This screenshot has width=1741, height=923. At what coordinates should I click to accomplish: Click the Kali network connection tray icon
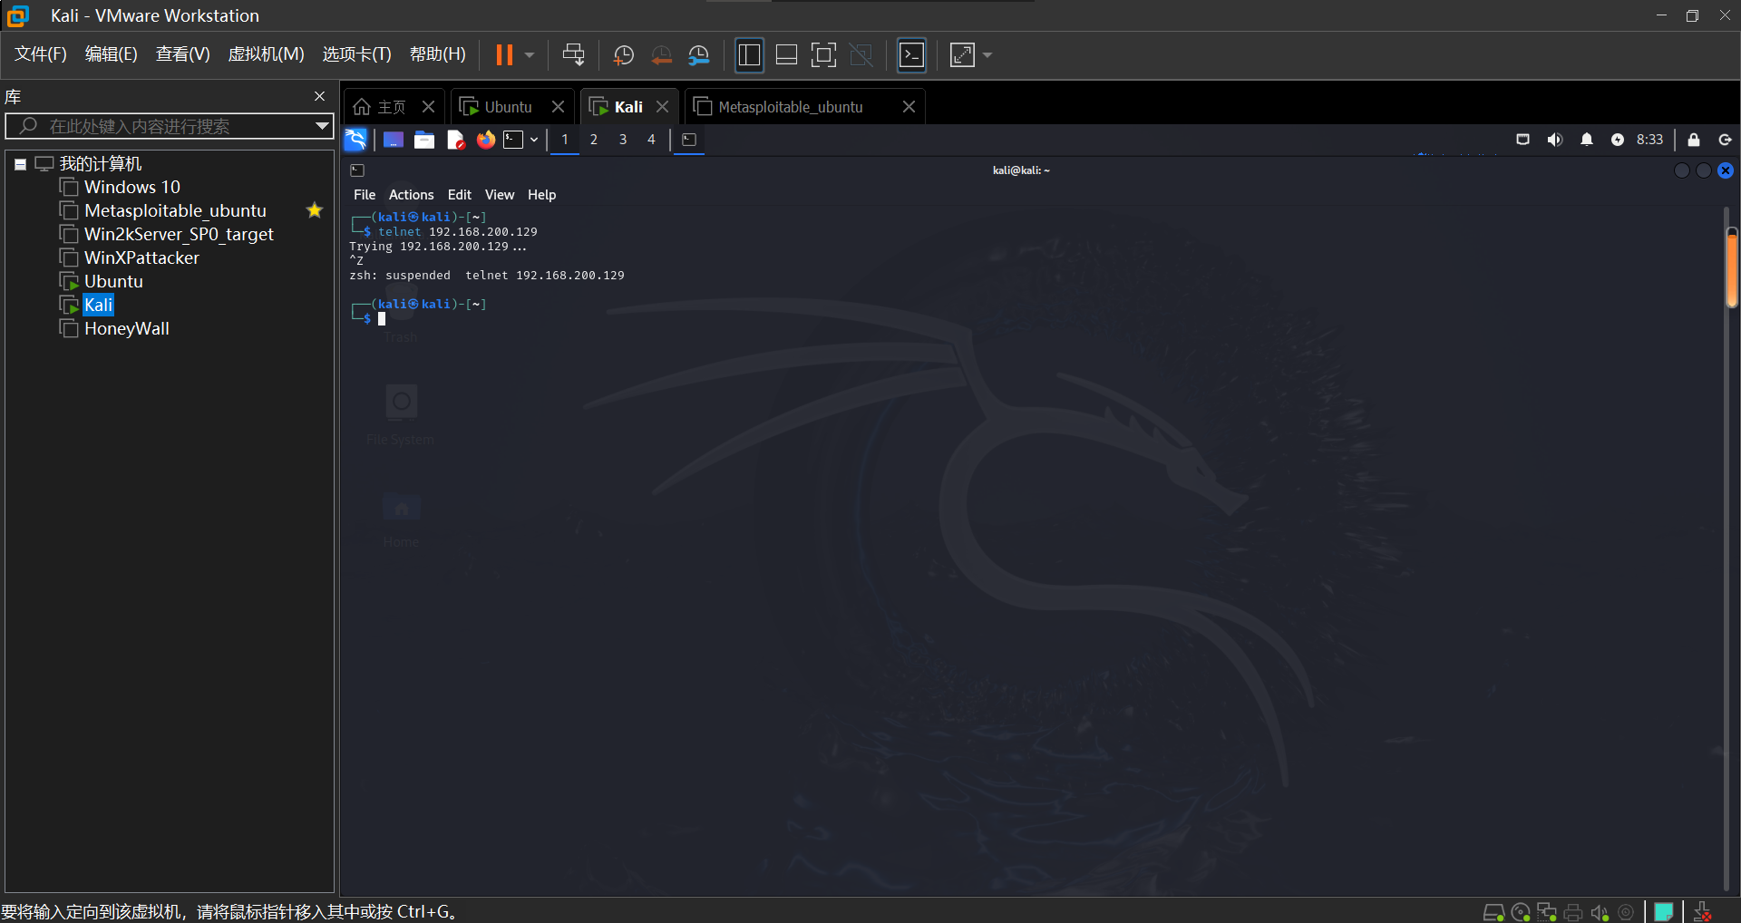pyautogui.click(x=1523, y=140)
